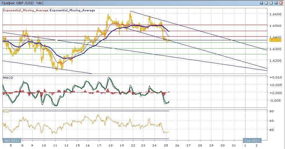Click the maximize chart window icon
The image size is (285, 149).
pyautogui.click(x=276, y=3)
